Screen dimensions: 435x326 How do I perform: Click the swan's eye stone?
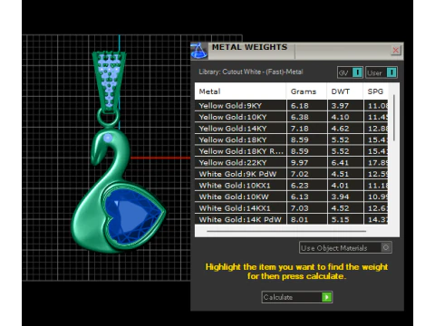pos(108,139)
